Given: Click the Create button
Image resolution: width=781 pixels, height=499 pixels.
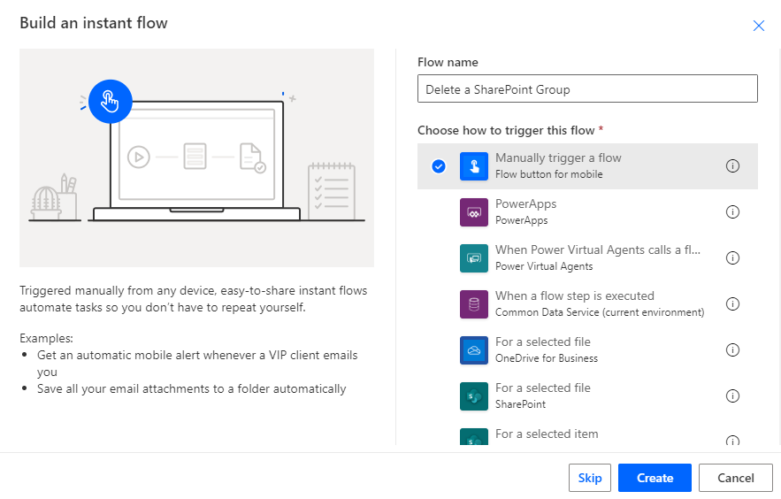Looking at the screenshot, I should pyautogui.click(x=655, y=478).
